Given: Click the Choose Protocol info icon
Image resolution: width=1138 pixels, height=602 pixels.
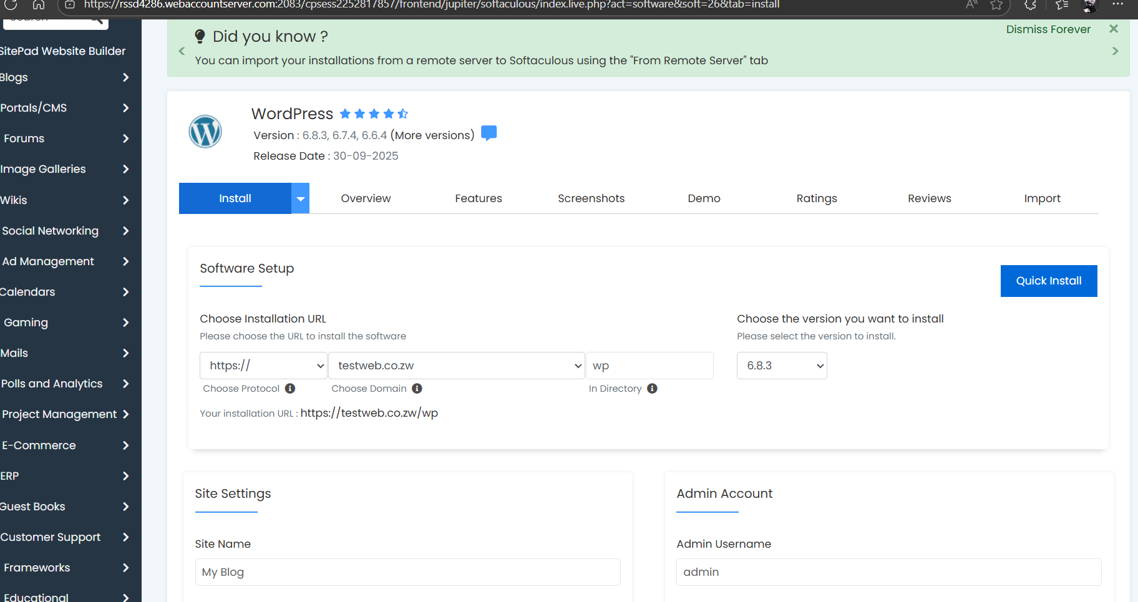Looking at the screenshot, I should tap(290, 389).
